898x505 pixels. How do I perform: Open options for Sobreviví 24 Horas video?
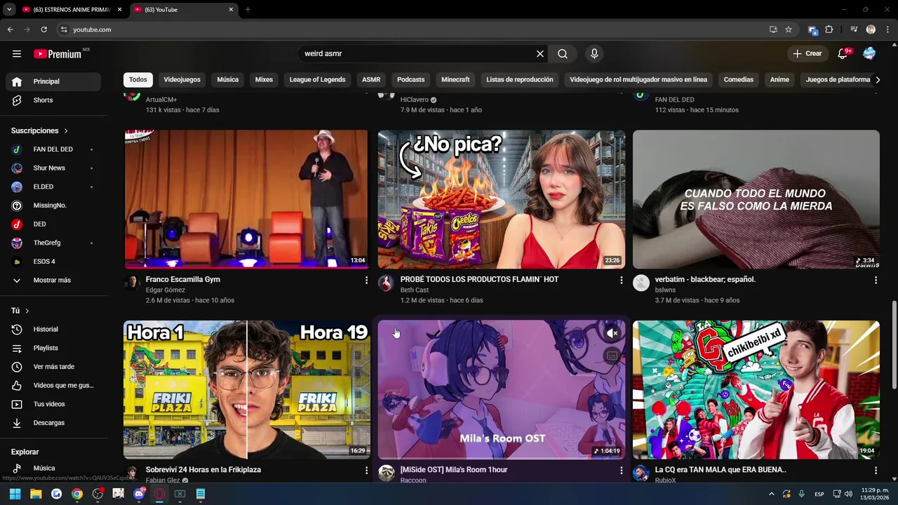point(366,471)
